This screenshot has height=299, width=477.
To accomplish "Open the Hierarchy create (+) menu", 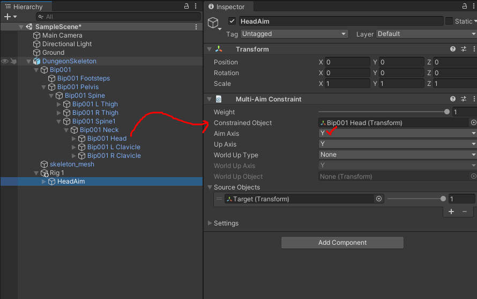I will click(10, 17).
